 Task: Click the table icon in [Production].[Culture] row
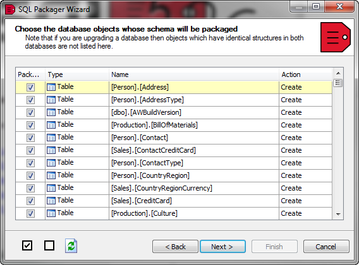pyautogui.click(x=51, y=213)
